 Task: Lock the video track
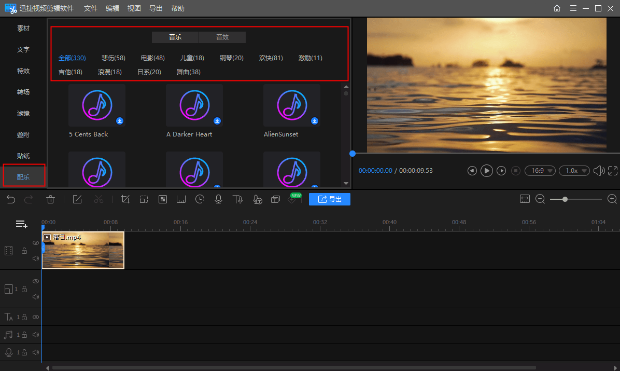coord(24,251)
